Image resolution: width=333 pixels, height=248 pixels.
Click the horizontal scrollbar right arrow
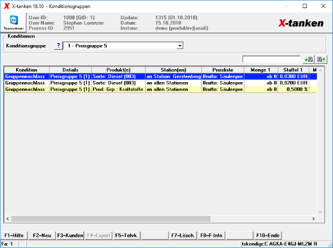(x=314, y=218)
